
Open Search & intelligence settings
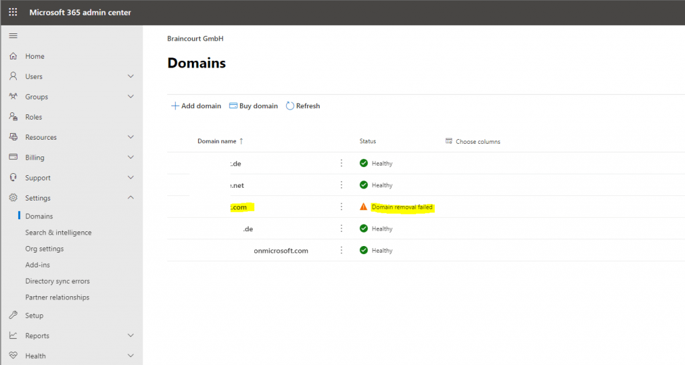pyautogui.click(x=59, y=232)
